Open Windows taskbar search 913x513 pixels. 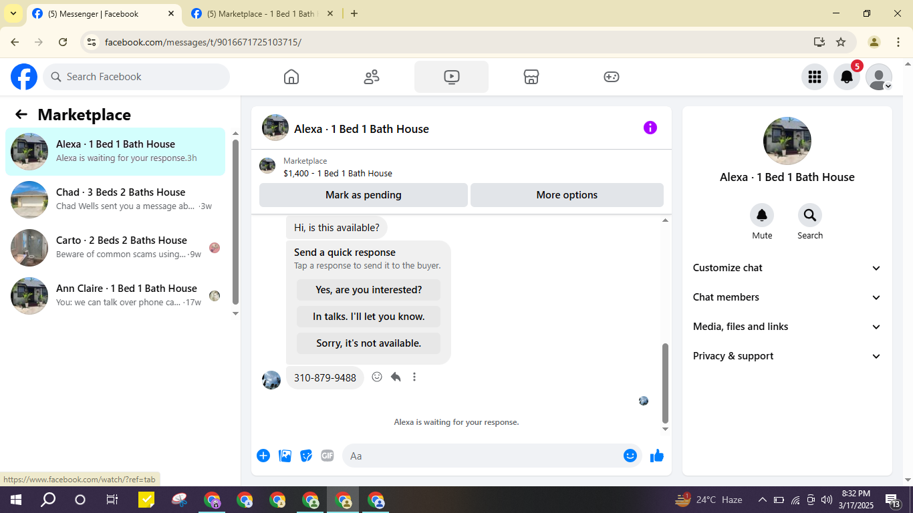tap(48, 500)
